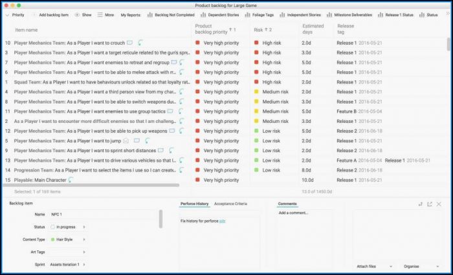Open the Priority view dropdown
This screenshot has width=453, height=275.
coord(15,15)
